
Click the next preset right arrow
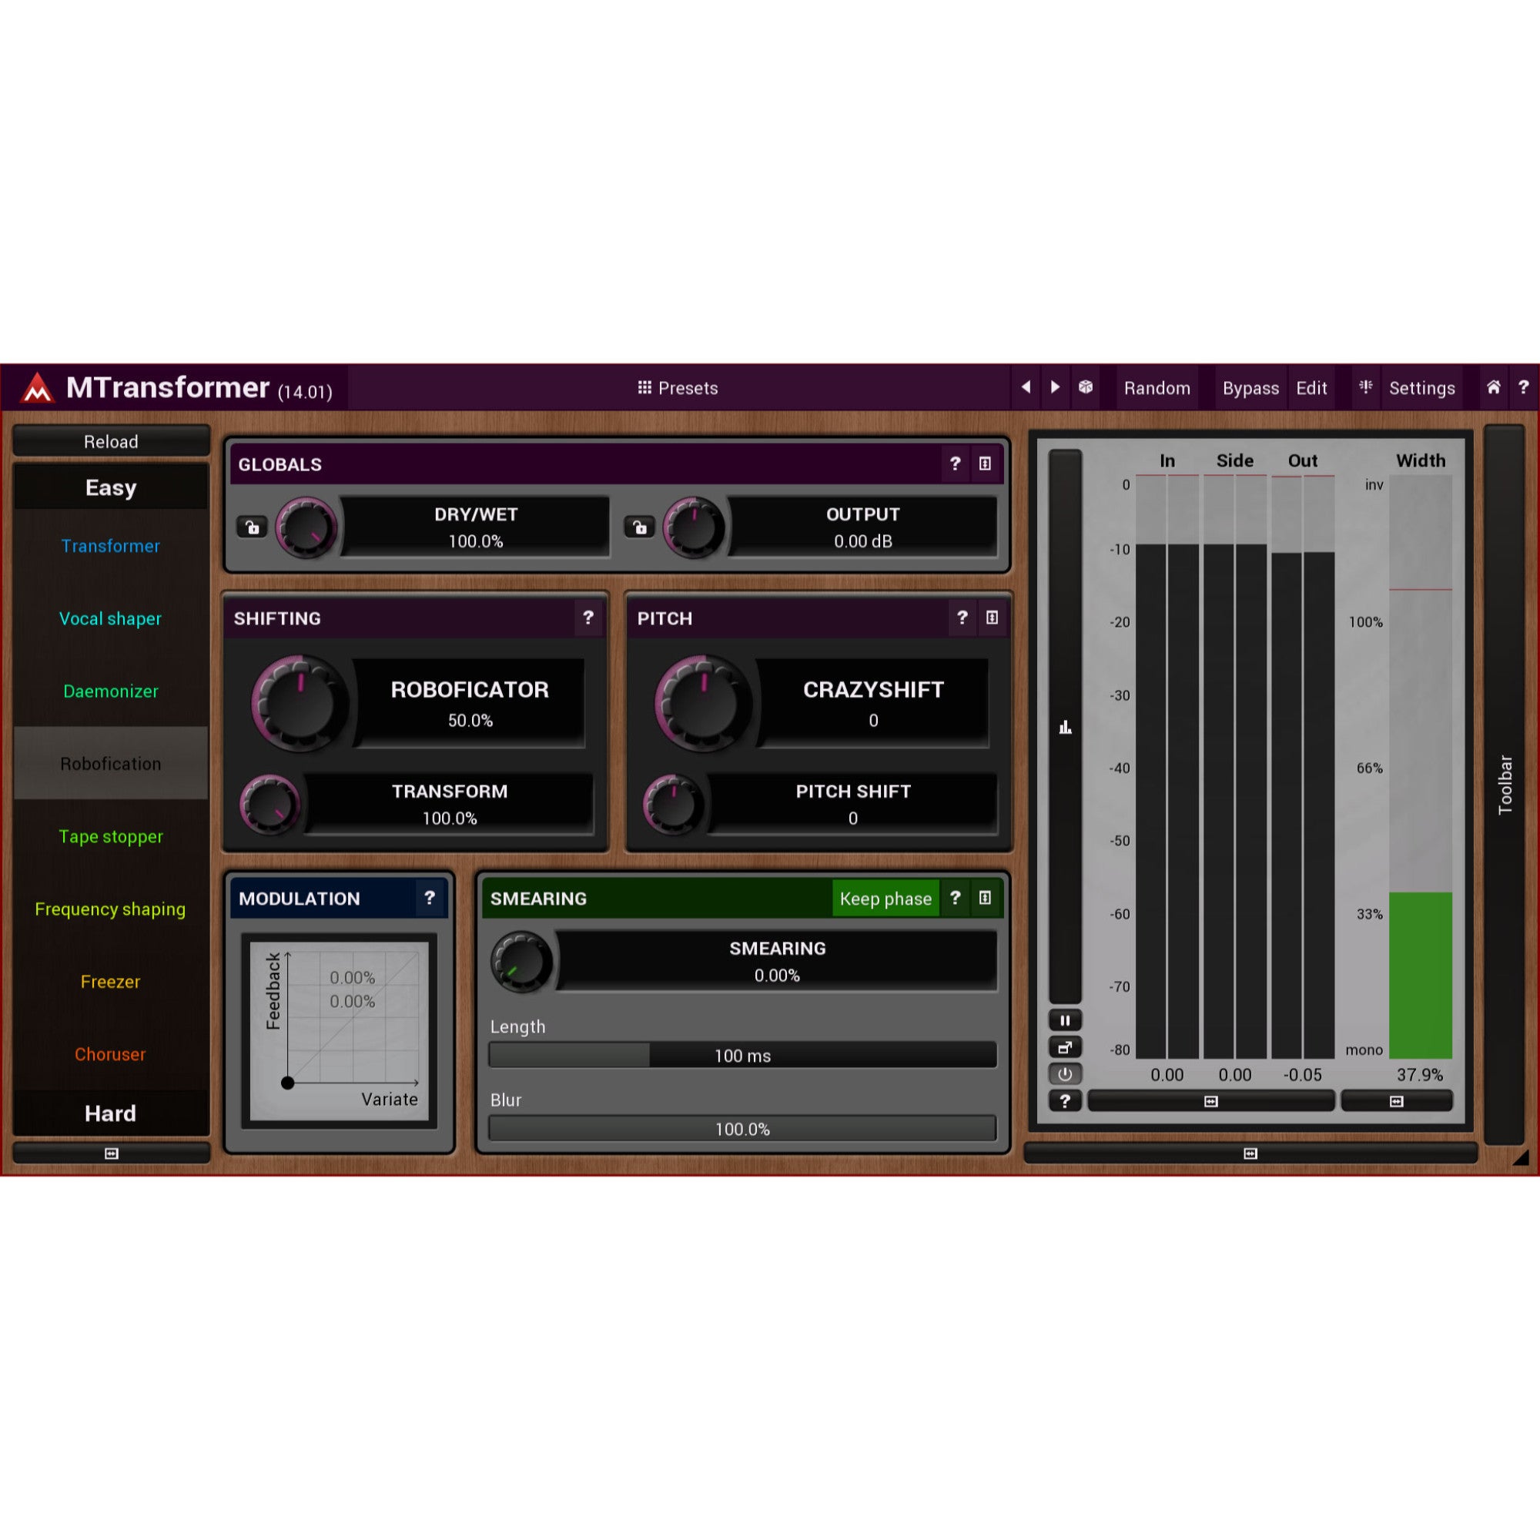1056,387
